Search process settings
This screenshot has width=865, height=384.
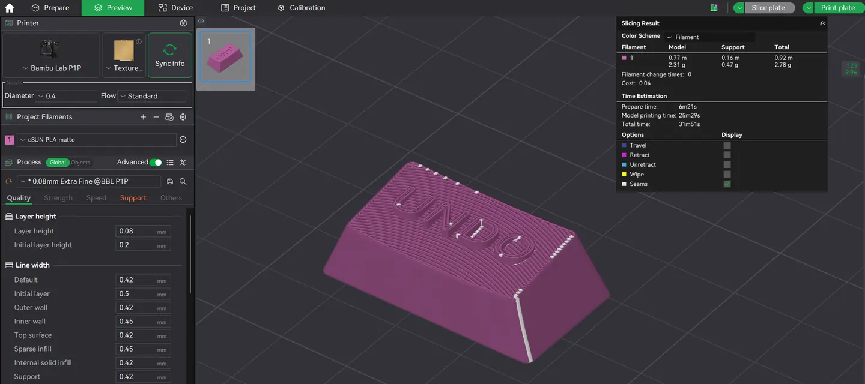183,181
